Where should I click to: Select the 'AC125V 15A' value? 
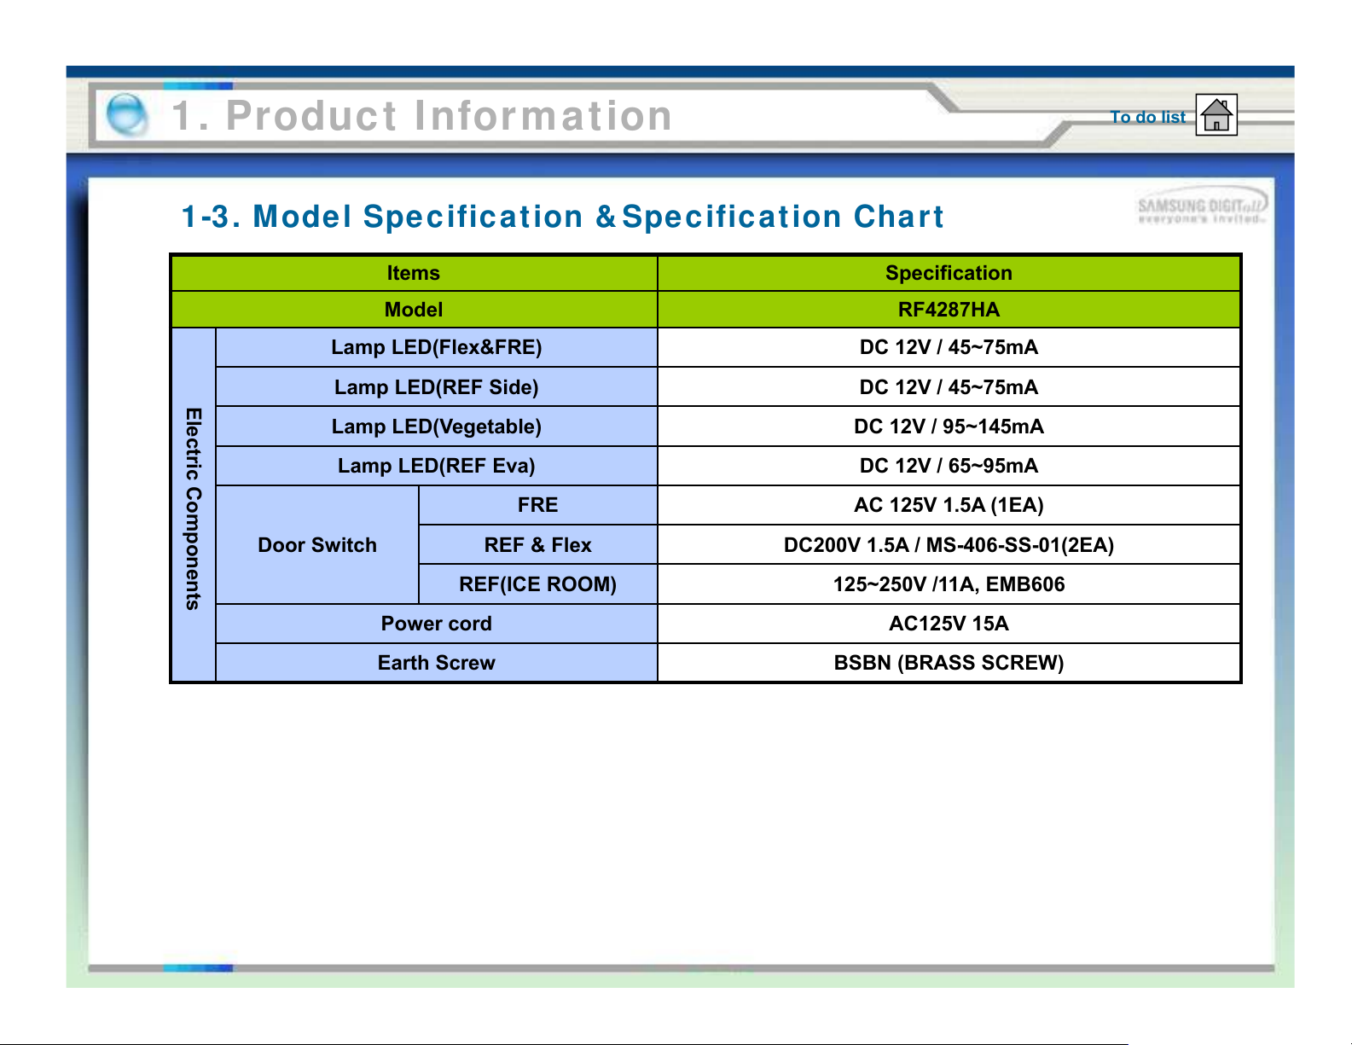pos(949,624)
